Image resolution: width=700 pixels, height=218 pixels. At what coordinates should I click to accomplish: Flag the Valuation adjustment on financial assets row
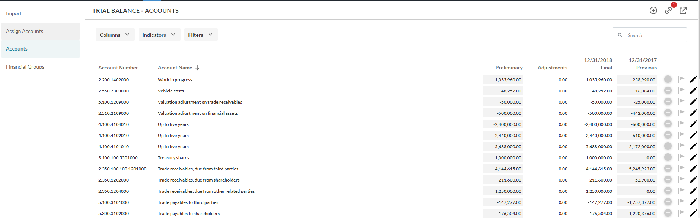(681, 113)
